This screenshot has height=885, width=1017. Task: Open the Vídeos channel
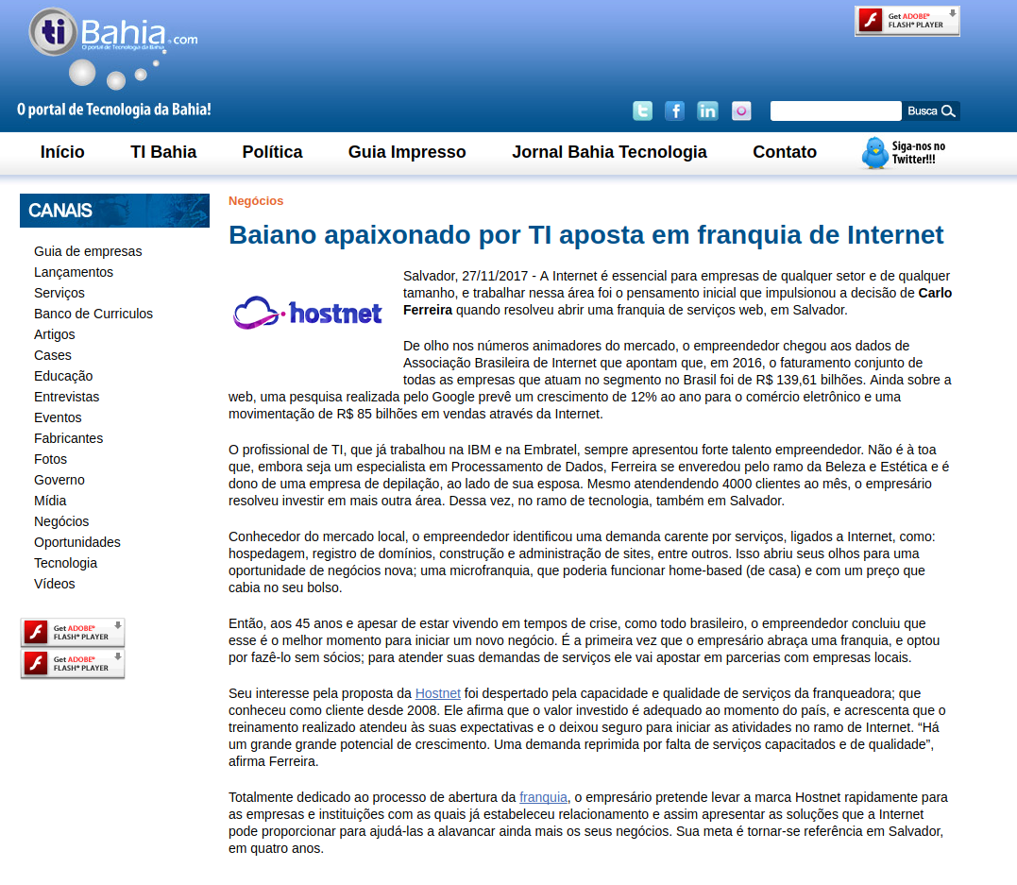(55, 584)
